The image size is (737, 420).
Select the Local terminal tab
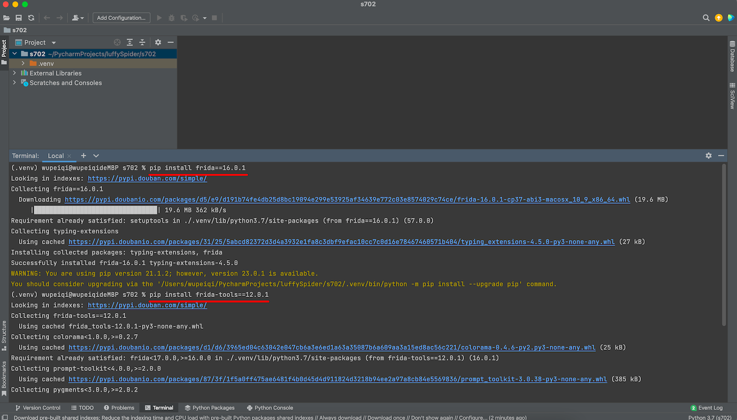pos(56,156)
